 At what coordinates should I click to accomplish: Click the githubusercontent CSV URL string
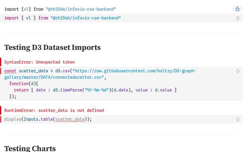pos(100,74)
